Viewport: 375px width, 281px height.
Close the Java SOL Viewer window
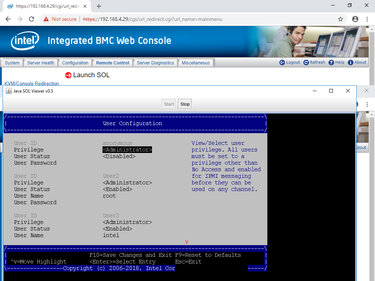(x=348, y=91)
